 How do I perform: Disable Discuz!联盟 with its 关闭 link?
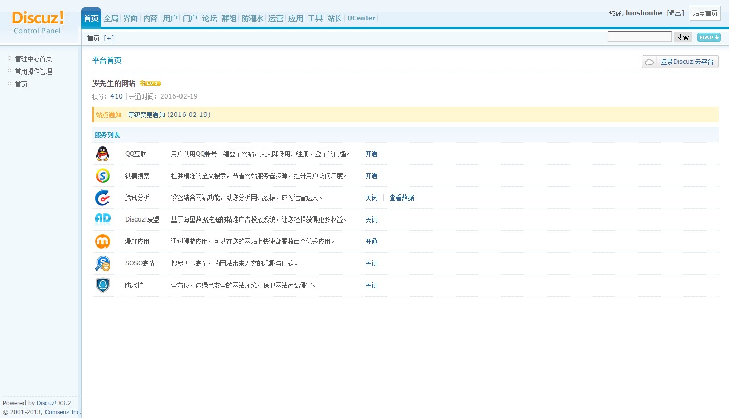371,219
